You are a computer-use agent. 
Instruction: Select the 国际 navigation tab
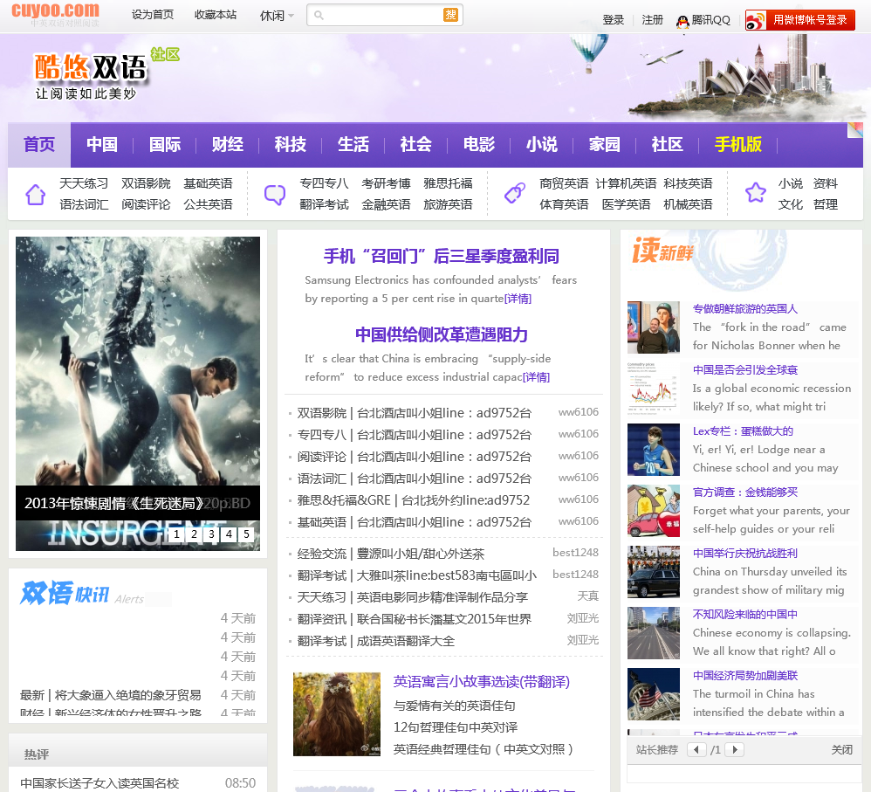pos(164,144)
